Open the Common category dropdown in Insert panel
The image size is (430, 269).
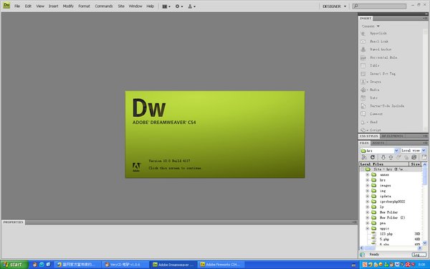(x=371, y=27)
